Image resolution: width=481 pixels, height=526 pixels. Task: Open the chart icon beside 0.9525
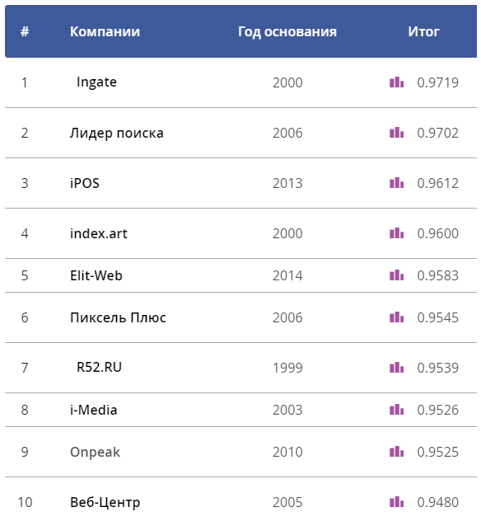click(x=396, y=452)
